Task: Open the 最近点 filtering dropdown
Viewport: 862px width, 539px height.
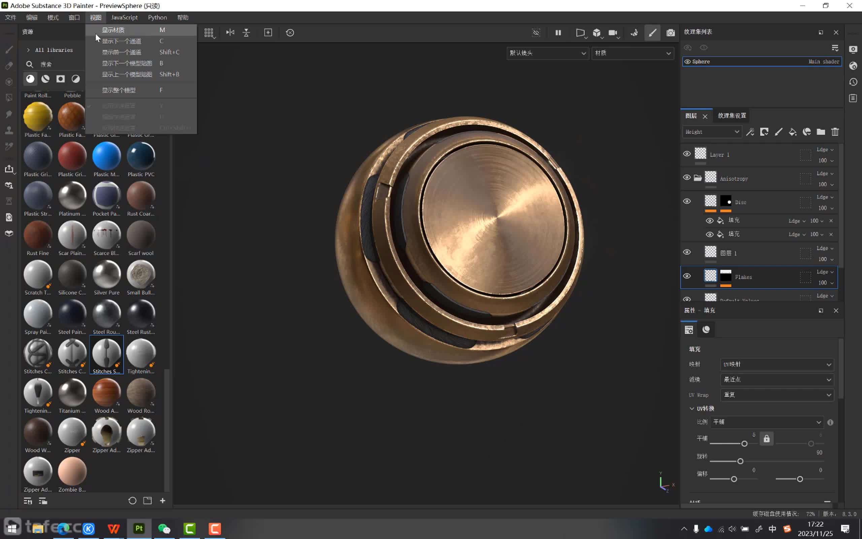Action: click(777, 380)
